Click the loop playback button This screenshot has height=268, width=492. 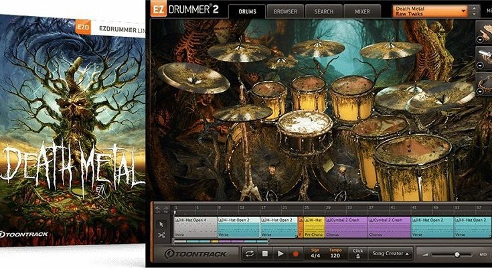point(250,254)
